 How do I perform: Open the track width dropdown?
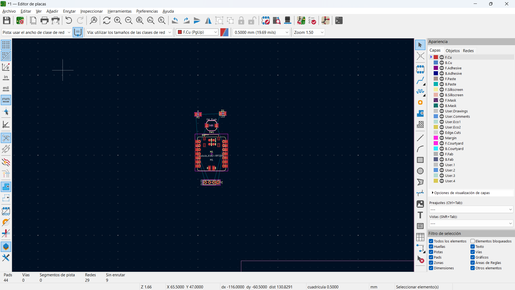click(36, 33)
